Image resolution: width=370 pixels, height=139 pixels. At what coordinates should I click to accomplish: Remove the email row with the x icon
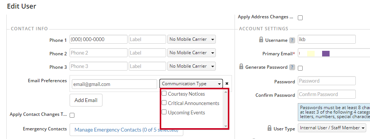coord(227,84)
